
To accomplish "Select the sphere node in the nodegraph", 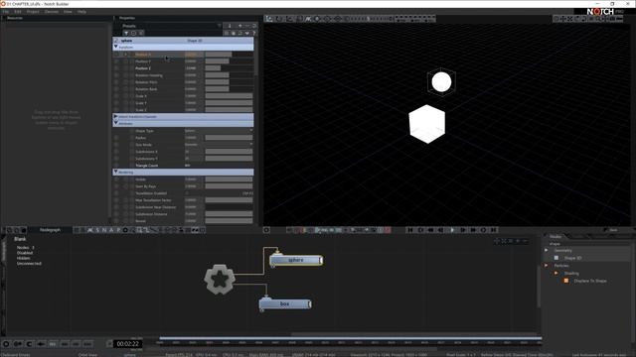I will point(296,260).
